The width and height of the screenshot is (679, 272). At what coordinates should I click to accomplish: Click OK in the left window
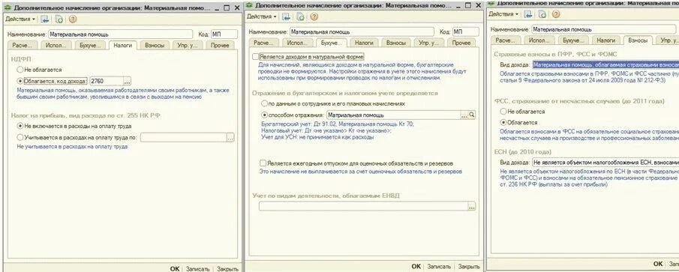(x=175, y=268)
